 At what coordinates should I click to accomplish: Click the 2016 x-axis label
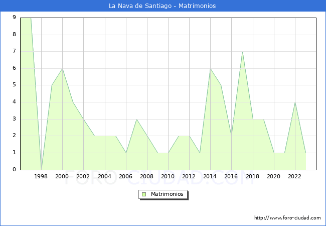(x=231, y=176)
